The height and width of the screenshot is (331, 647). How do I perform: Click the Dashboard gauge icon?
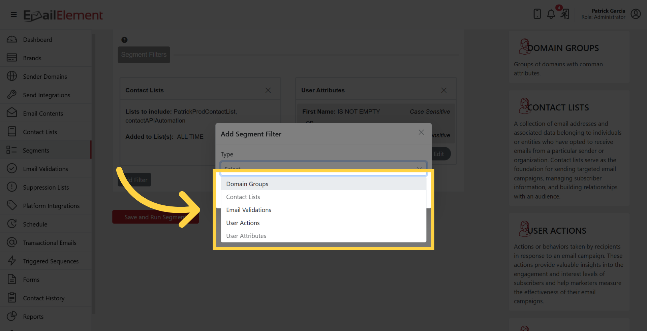click(x=12, y=39)
